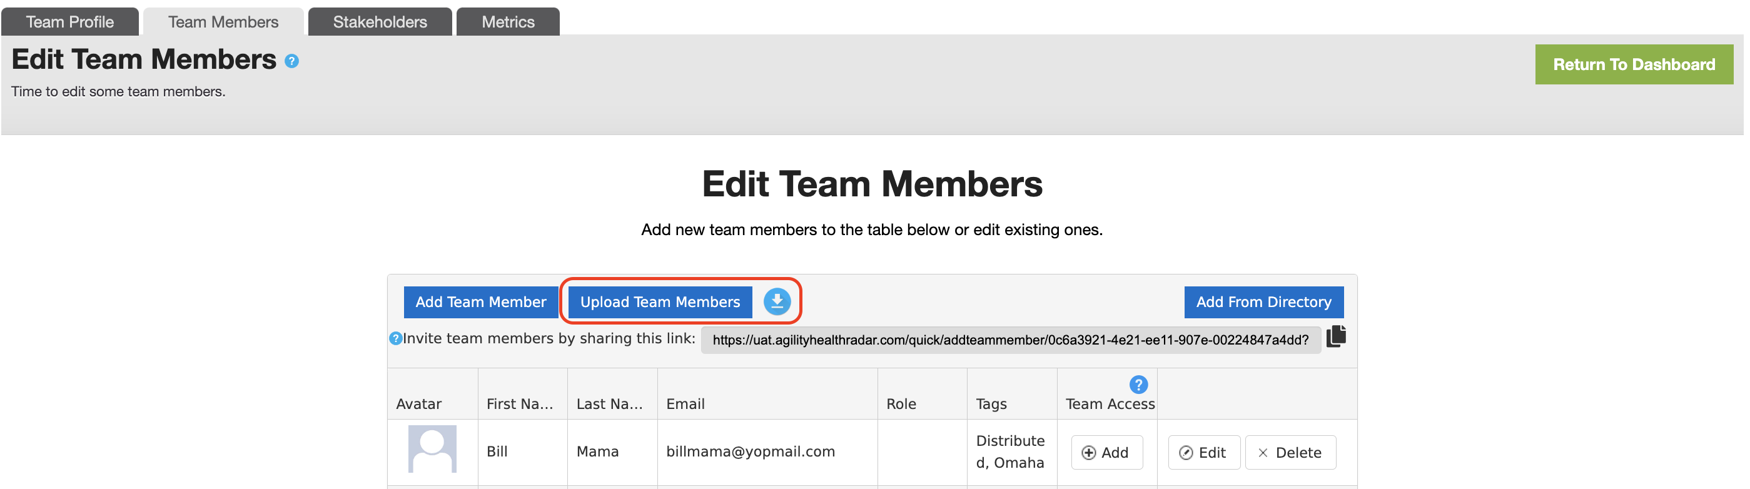1750x489 pixels.
Task: Select the Team Members tab
Action: click(223, 22)
